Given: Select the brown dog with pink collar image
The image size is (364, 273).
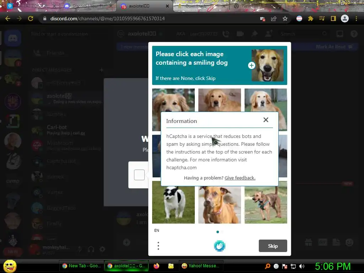Looking at the screenshot, I should (220, 205).
